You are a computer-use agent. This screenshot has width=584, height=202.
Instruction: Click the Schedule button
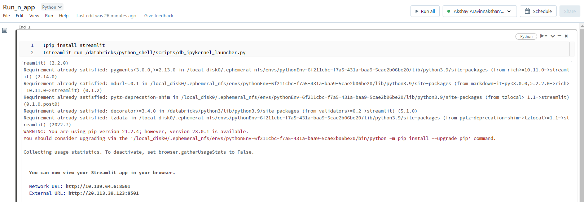pyautogui.click(x=538, y=11)
